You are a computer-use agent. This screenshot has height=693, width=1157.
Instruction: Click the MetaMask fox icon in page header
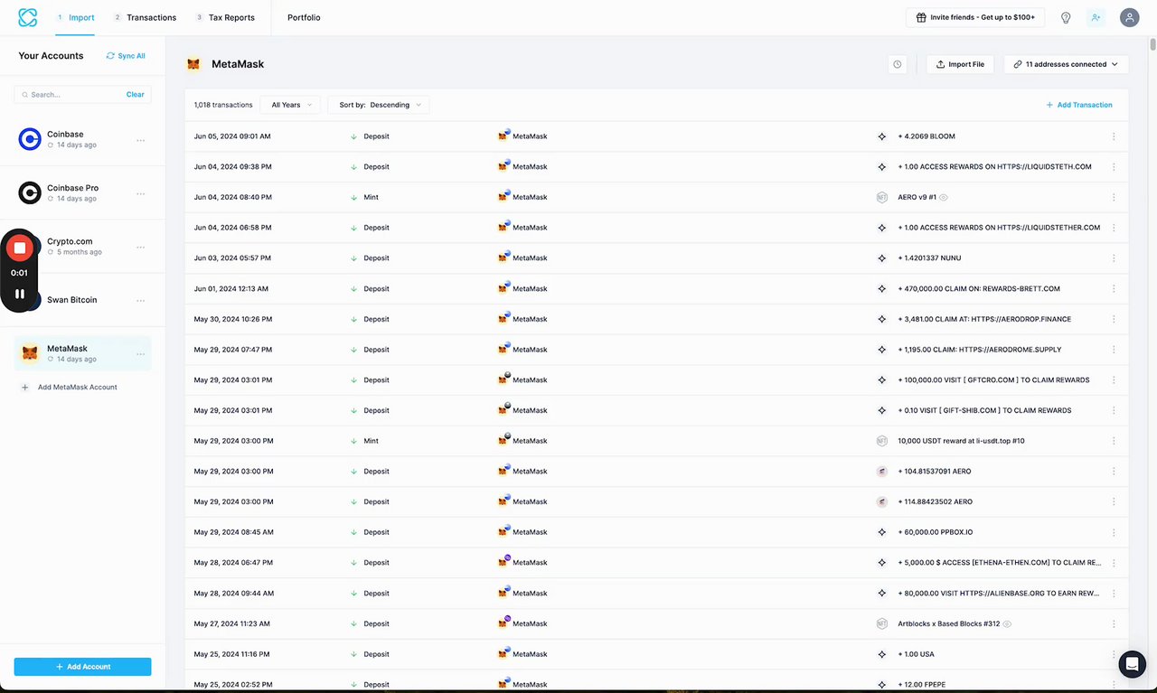click(193, 64)
